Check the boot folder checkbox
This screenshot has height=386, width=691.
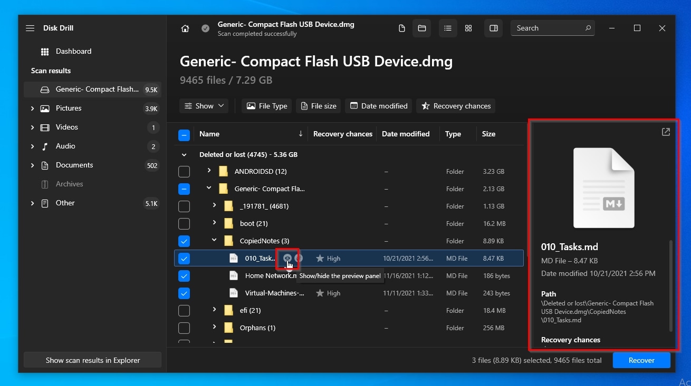point(184,224)
